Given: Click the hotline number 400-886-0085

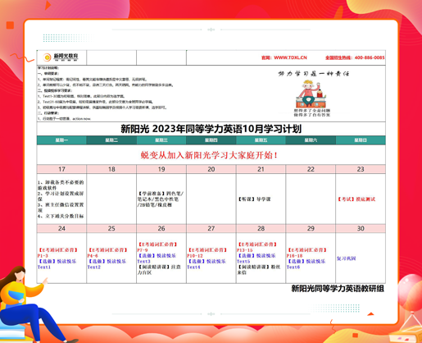Looking at the screenshot, I should pyautogui.click(x=370, y=57).
